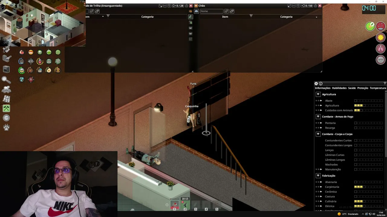Toggle lock on the Chão loot panel
The image size is (387, 217).
(x=315, y=6)
